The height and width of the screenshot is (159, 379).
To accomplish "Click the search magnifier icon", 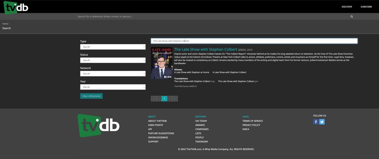I will [x=352, y=17].
